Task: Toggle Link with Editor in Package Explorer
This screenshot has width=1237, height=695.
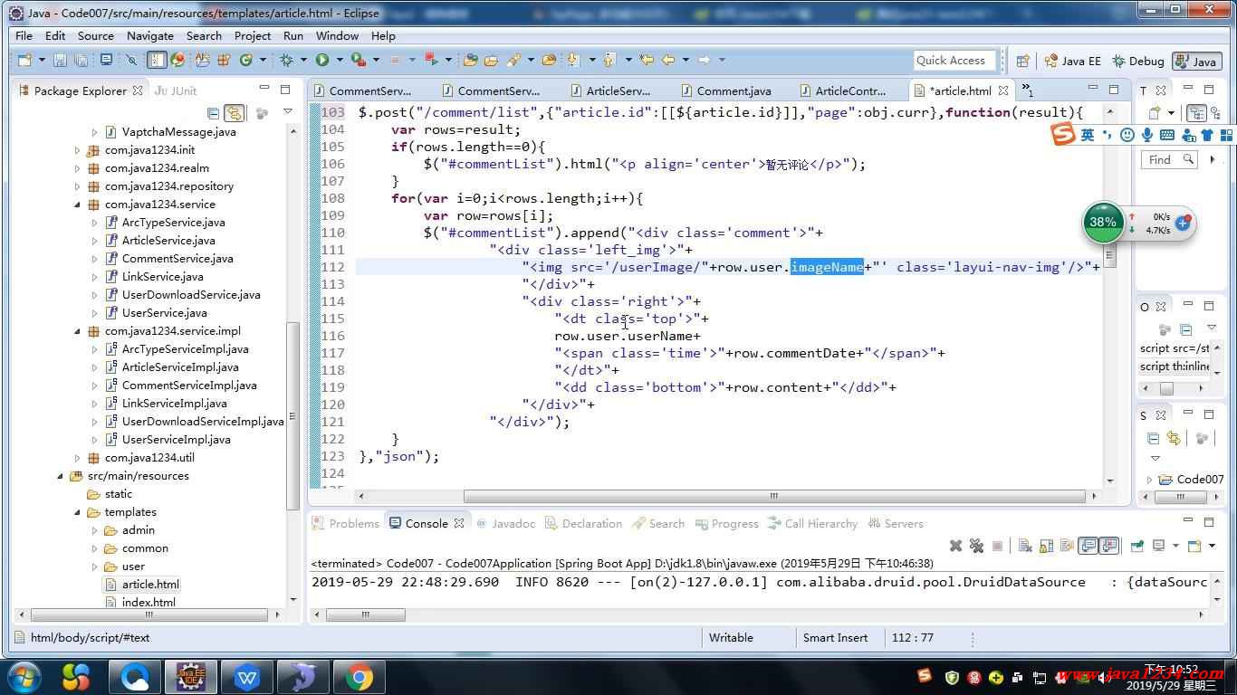Action: 235,113
